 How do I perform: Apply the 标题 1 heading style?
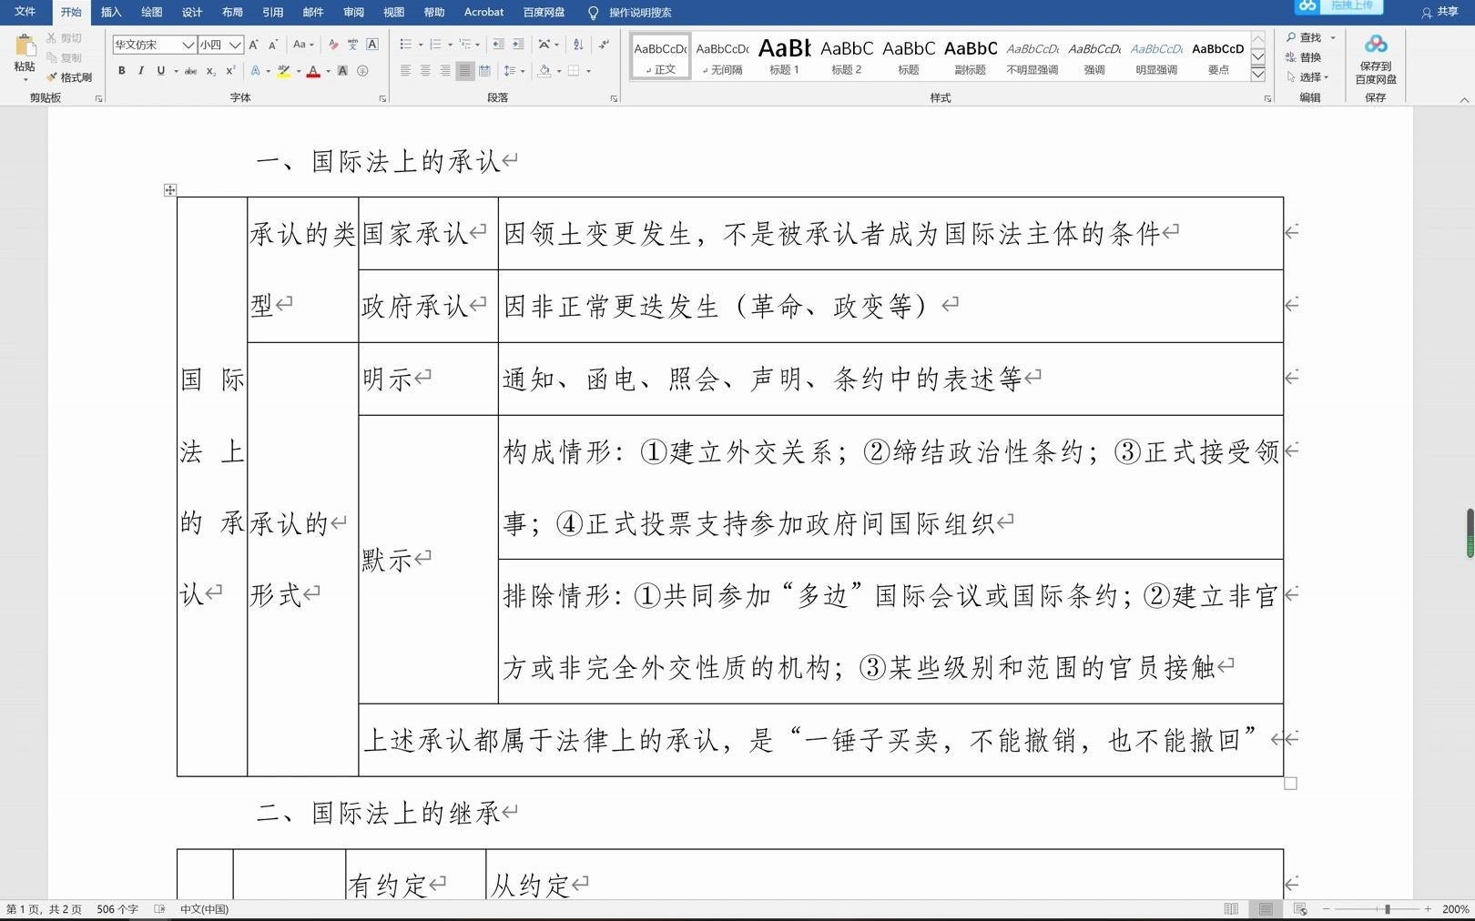[x=784, y=56]
